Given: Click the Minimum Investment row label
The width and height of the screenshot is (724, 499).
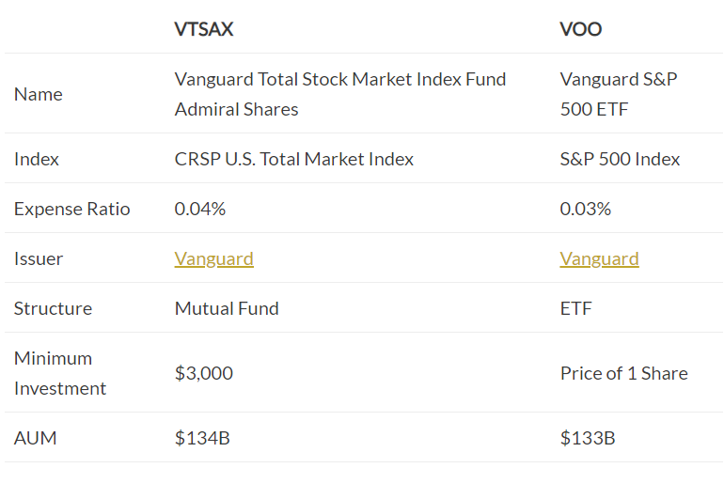Looking at the screenshot, I should click(60, 373).
